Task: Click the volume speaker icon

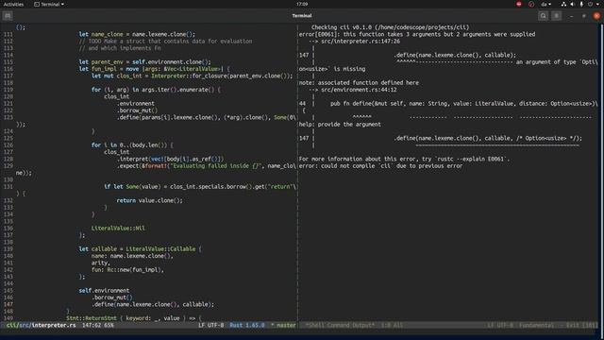Action: pos(573,4)
